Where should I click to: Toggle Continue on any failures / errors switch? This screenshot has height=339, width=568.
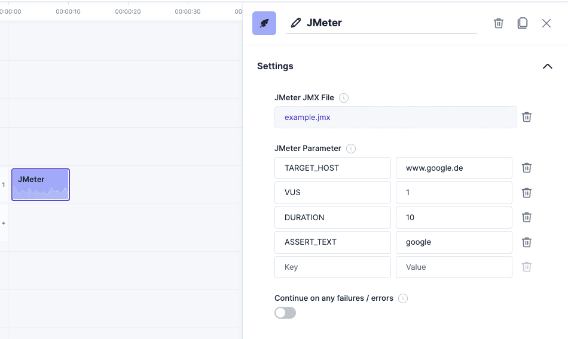285,313
